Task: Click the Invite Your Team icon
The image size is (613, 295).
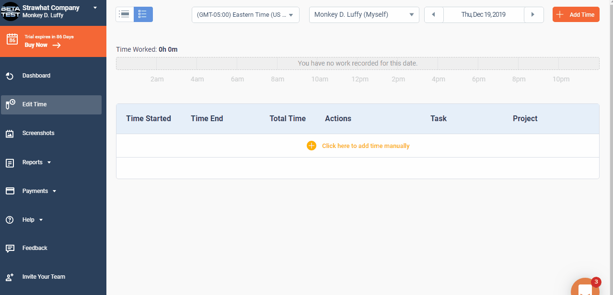Action: click(10, 277)
